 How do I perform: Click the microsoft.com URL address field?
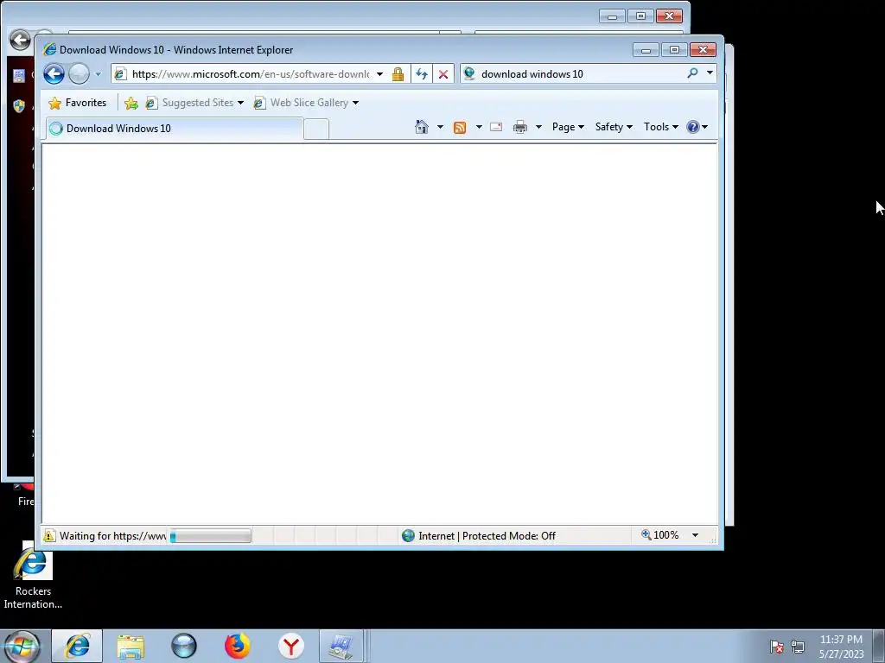coord(251,74)
